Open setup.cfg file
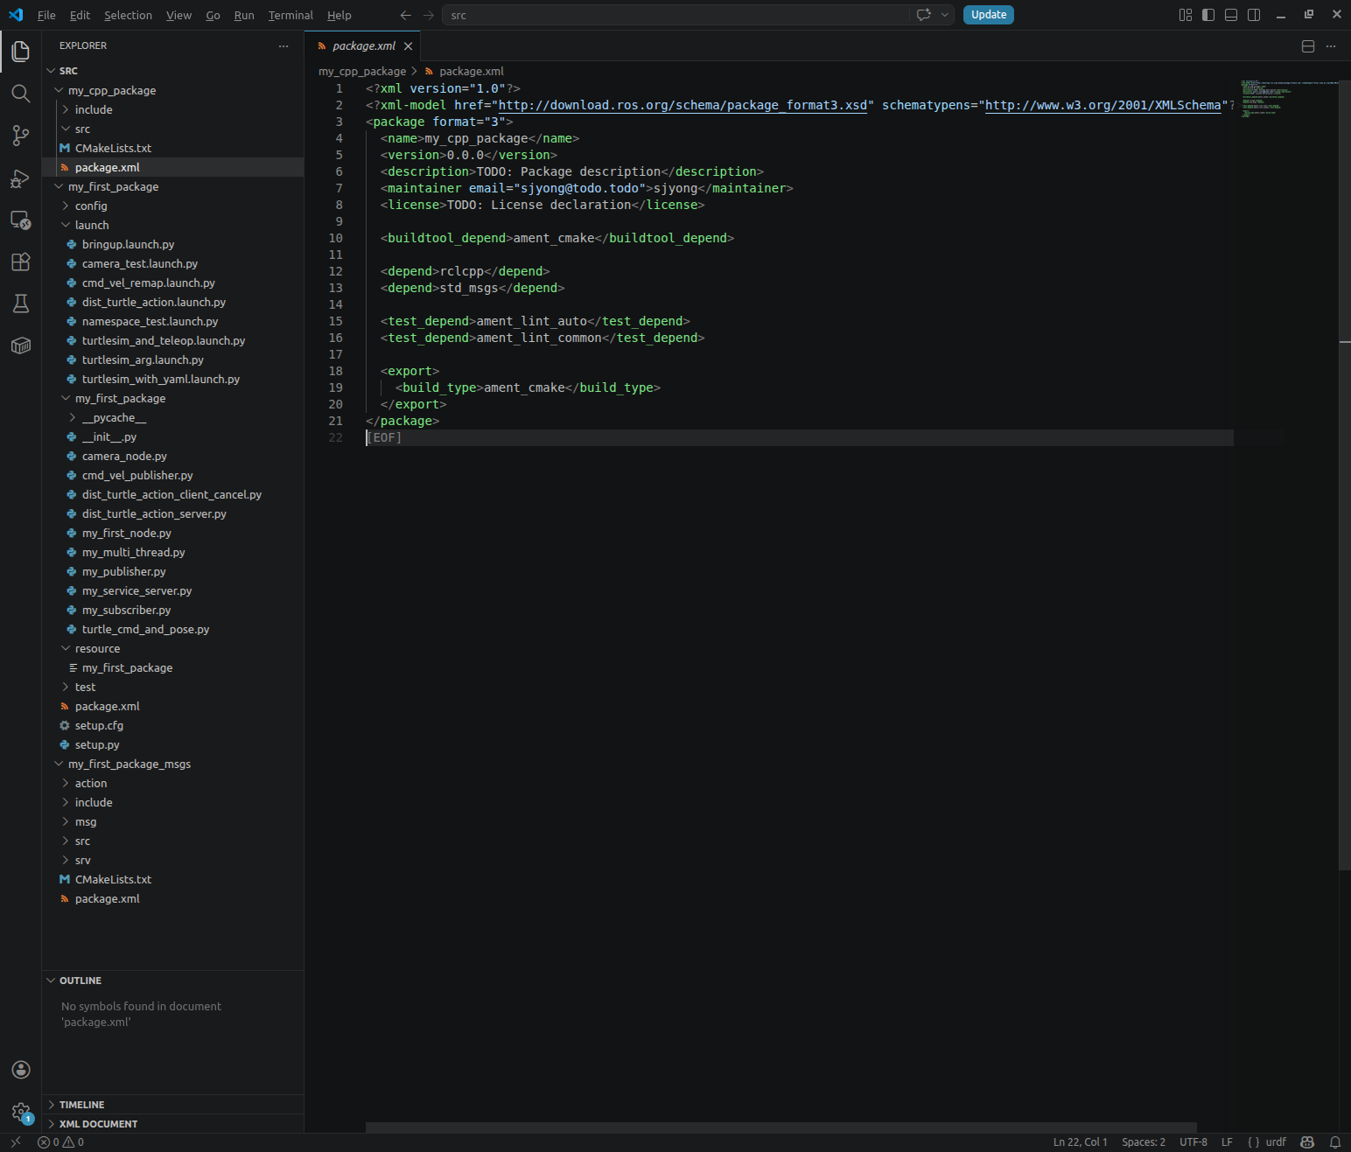The height and width of the screenshot is (1152, 1351). (172, 725)
